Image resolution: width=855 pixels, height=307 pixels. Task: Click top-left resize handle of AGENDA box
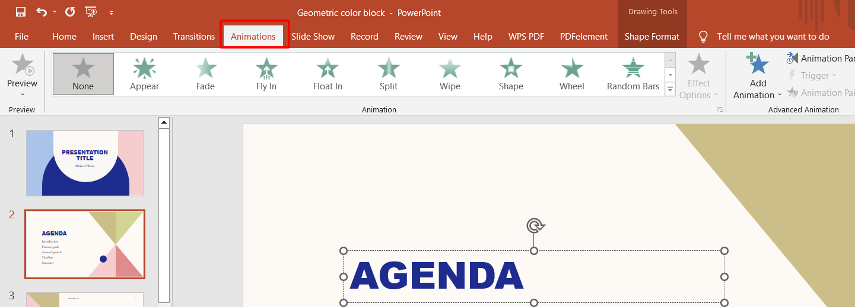tap(344, 251)
